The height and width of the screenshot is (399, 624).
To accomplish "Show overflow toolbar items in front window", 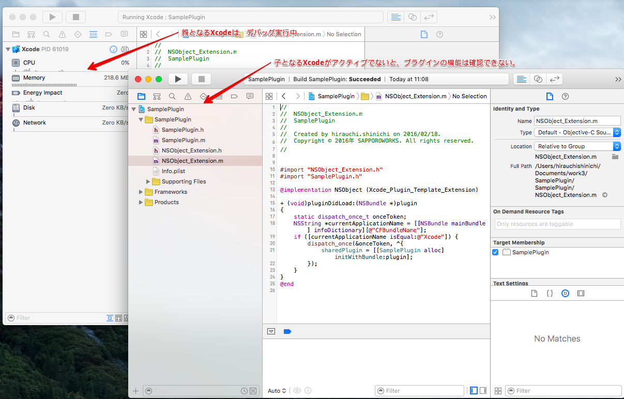I will [618, 79].
